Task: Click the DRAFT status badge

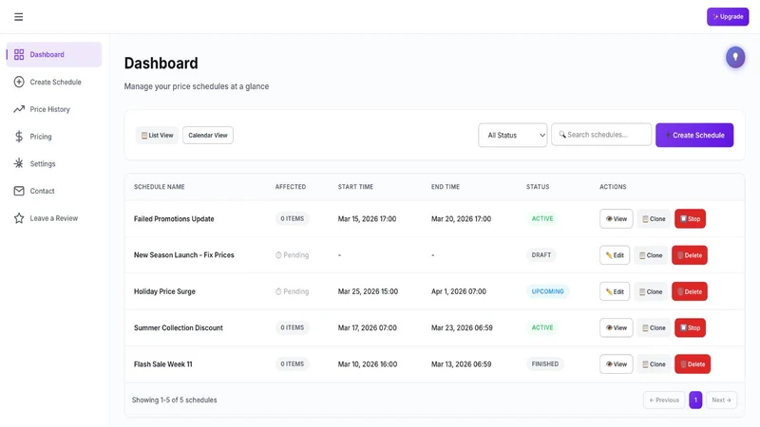Action: tap(541, 255)
